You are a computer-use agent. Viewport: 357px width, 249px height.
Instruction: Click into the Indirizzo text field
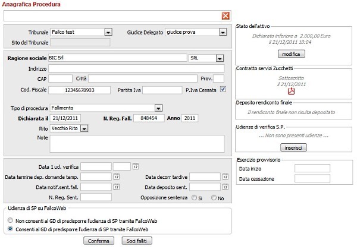pos(136,68)
